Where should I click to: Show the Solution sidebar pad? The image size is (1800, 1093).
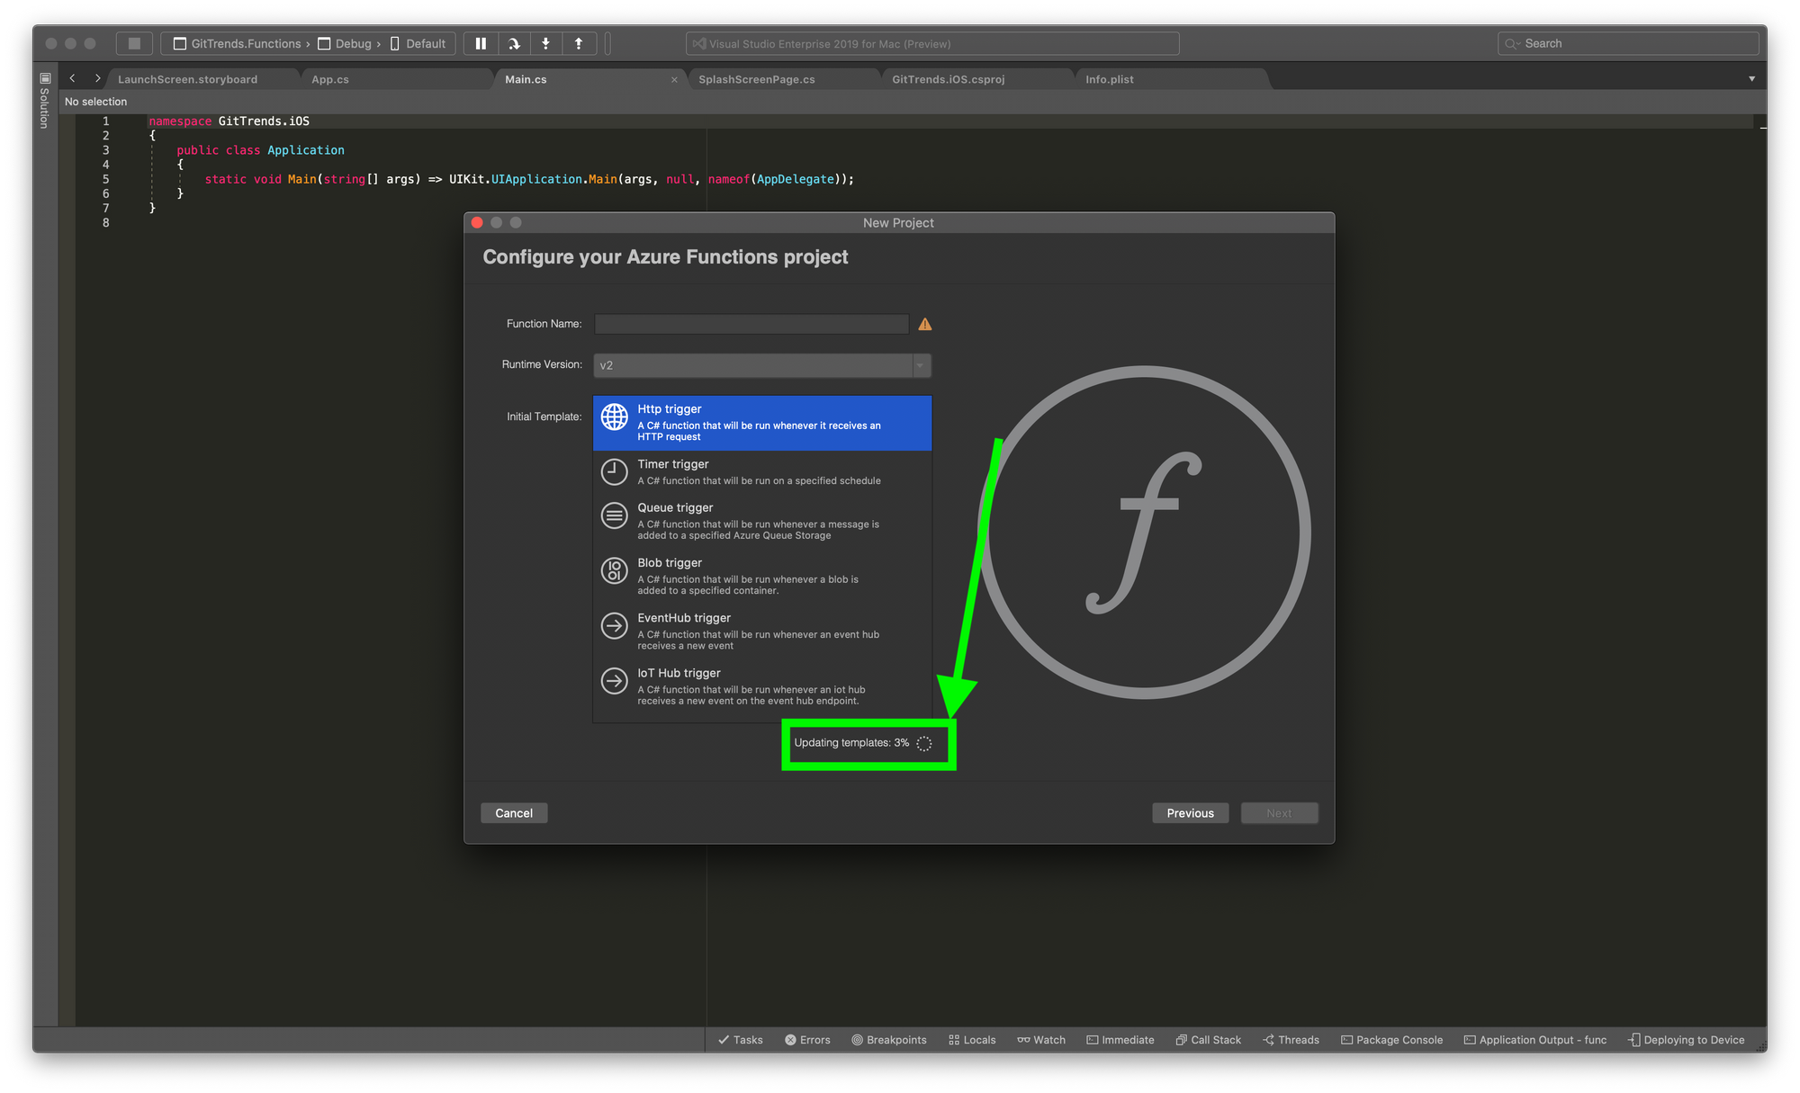(x=44, y=99)
